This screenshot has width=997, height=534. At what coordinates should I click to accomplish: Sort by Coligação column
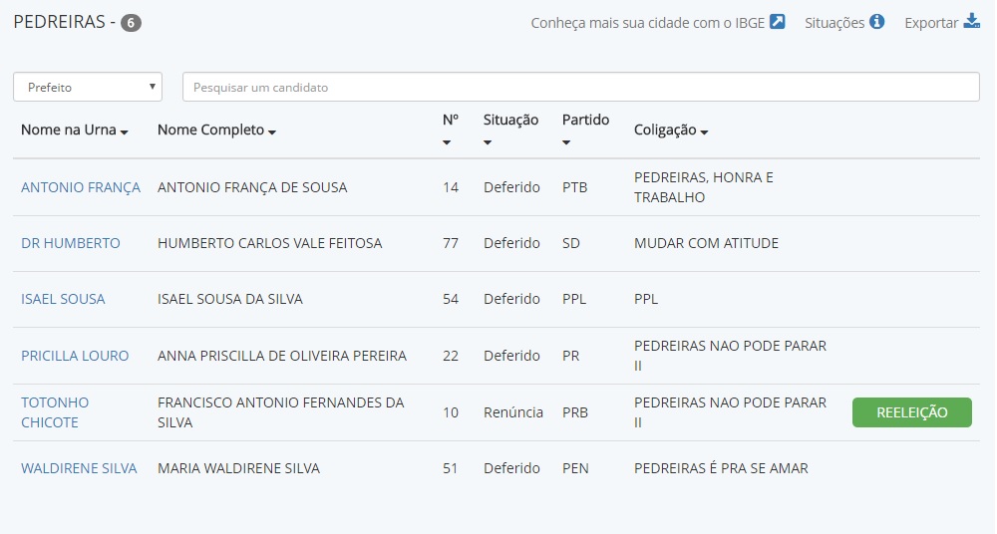pos(671,131)
